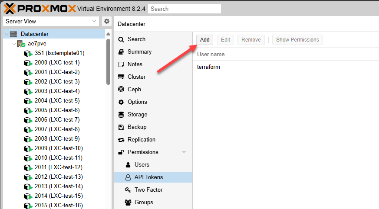
Task: Collapse the Datacenter tree node
Action: tap(7, 34)
